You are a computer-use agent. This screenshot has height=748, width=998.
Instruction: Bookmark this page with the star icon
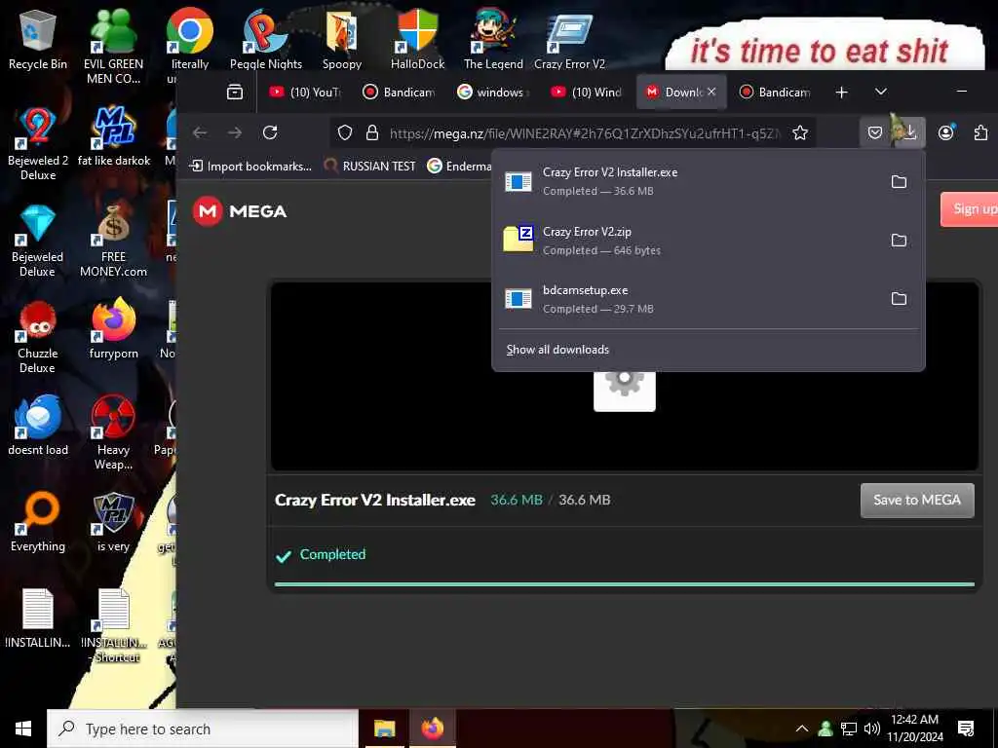click(x=800, y=132)
